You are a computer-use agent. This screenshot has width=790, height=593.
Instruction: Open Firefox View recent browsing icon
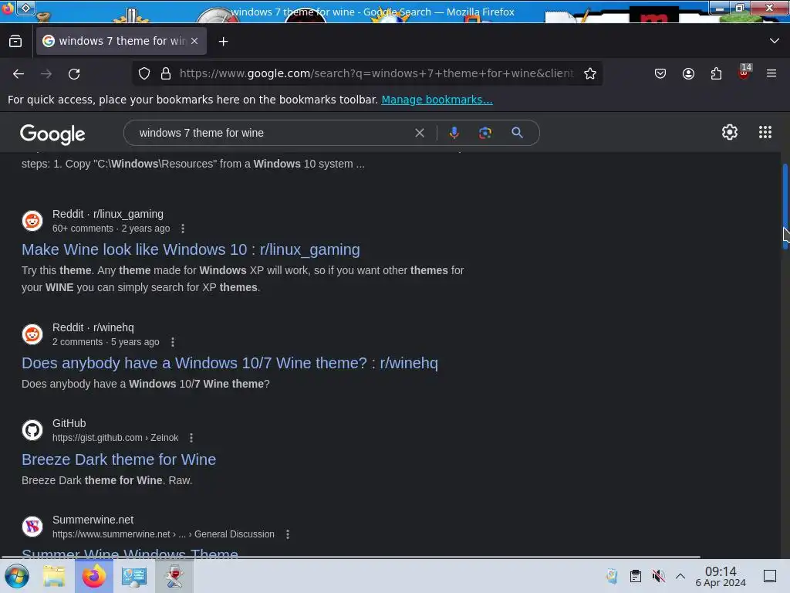(15, 42)
